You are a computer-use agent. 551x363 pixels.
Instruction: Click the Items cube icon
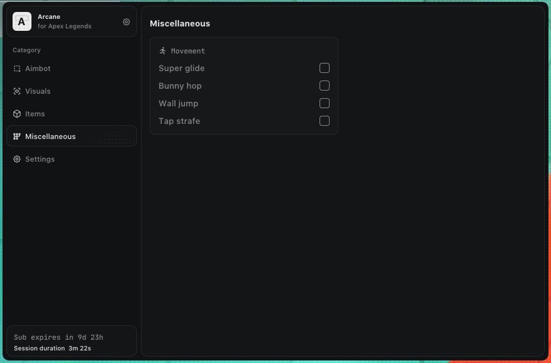coord(17,114)
